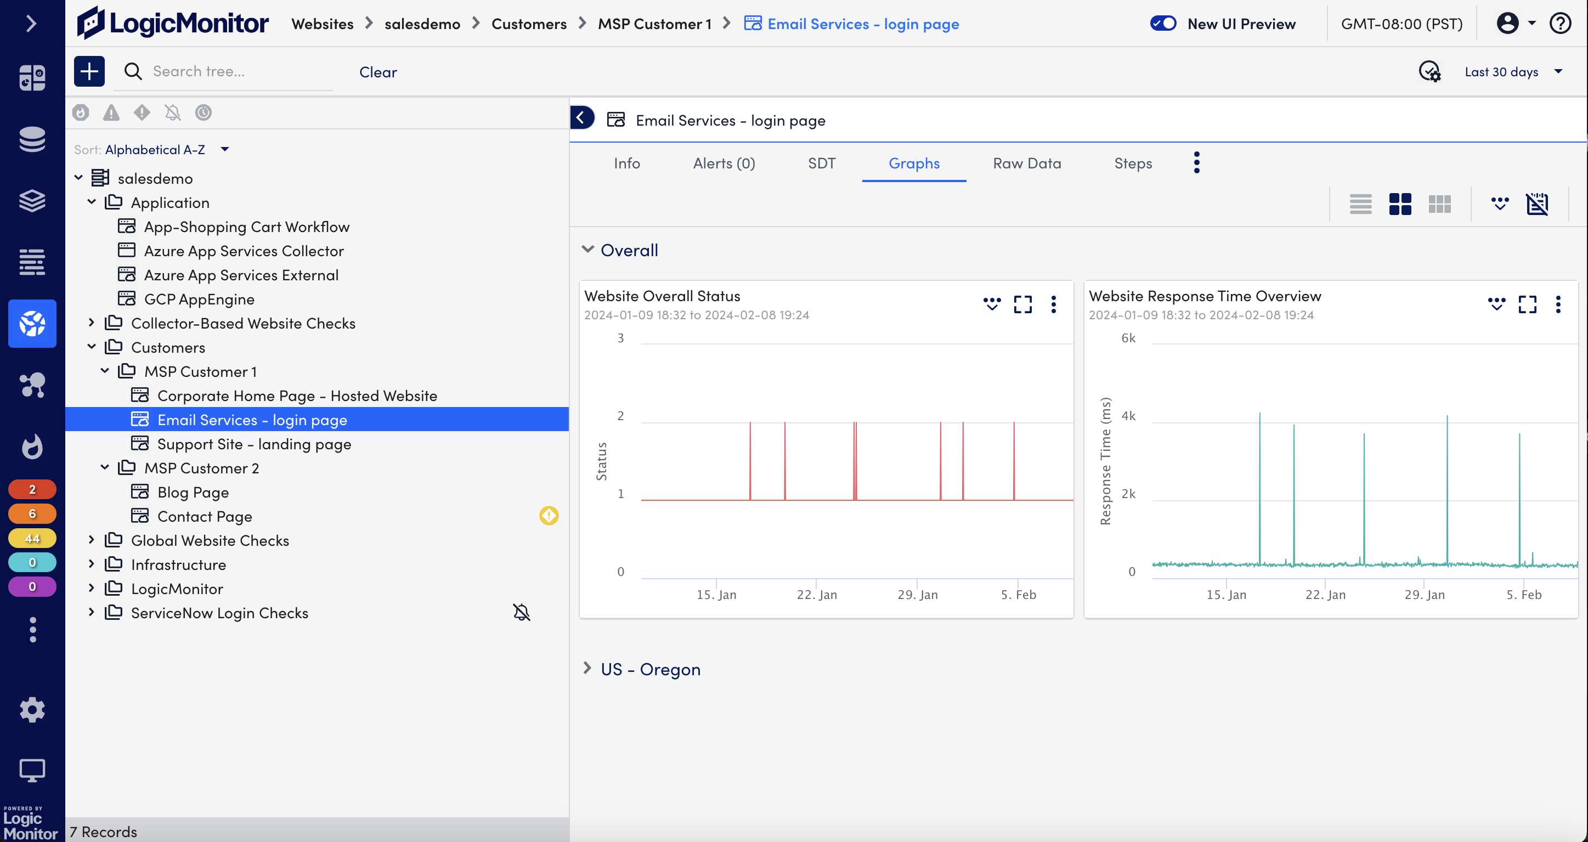Toggle the critical alerts filter flame icon
Viewport: 1588px width, 842px height.
click(x=80, y=113)
